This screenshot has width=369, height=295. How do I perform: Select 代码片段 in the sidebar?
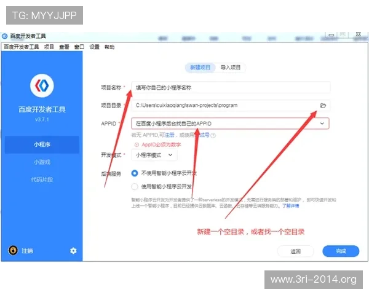tap(42, 179)
